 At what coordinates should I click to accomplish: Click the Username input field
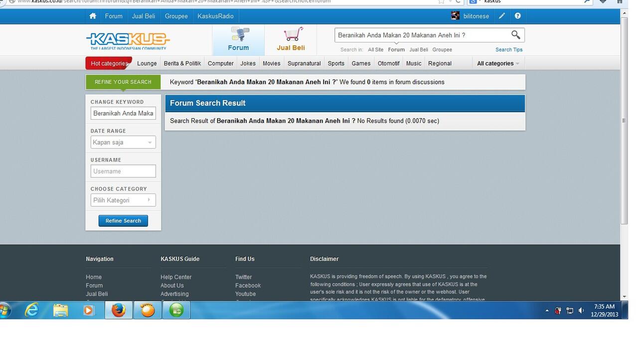click(123, 171)
